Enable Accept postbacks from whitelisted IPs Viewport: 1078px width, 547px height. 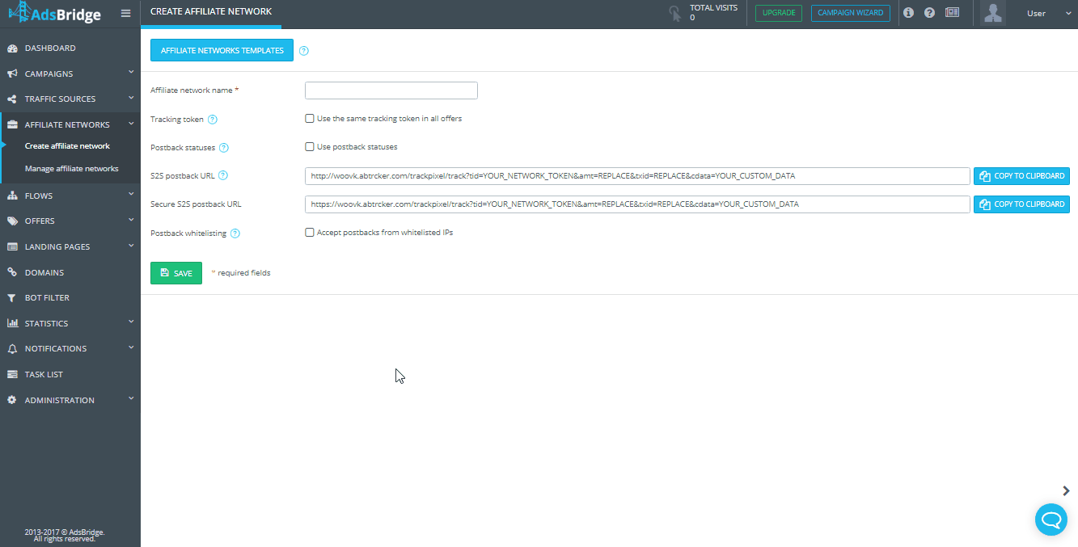pyautogui.click(x=309, y=233)
